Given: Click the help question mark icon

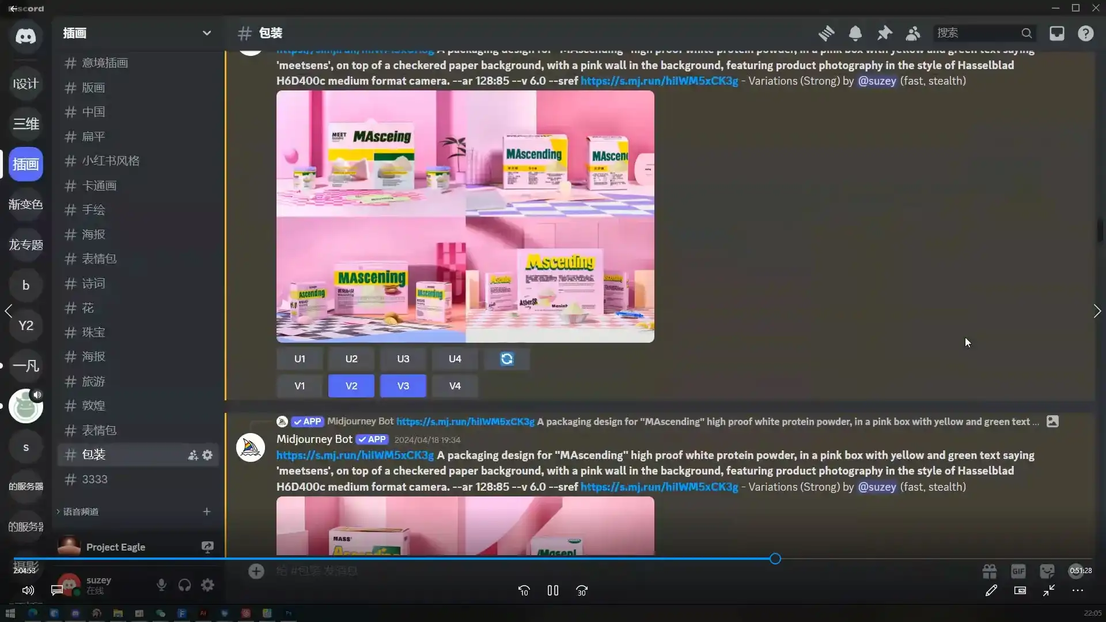Looking at the screenshot, I should pyautogui.click(x=1085, y=33).
